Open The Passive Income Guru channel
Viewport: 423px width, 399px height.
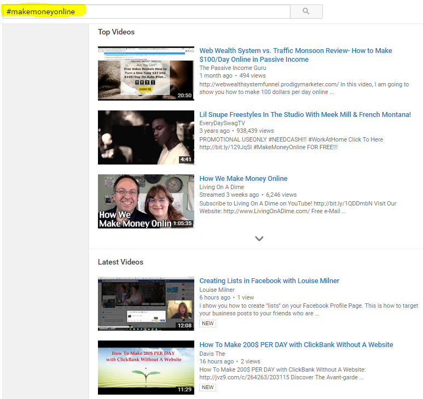click(x=233, y=68)
